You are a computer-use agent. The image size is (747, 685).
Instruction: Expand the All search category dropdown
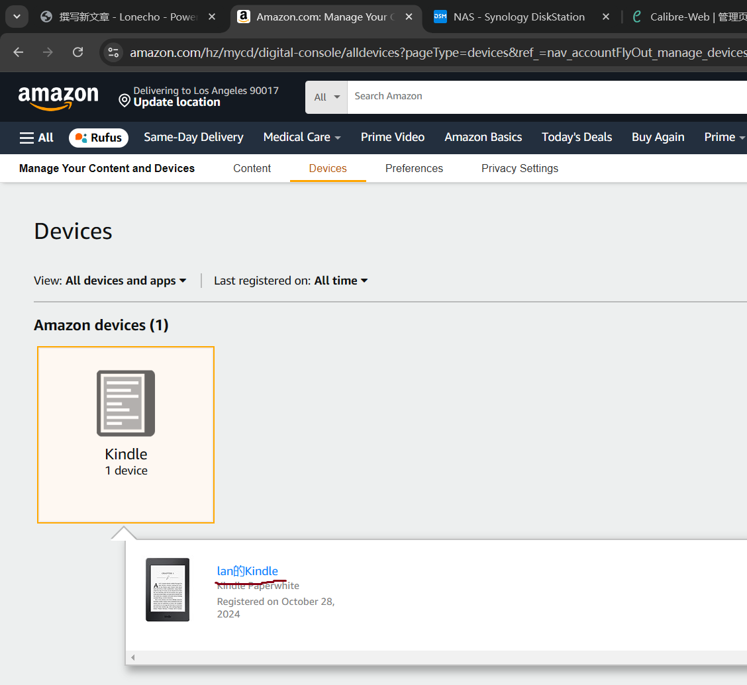(x=326, y=97)
